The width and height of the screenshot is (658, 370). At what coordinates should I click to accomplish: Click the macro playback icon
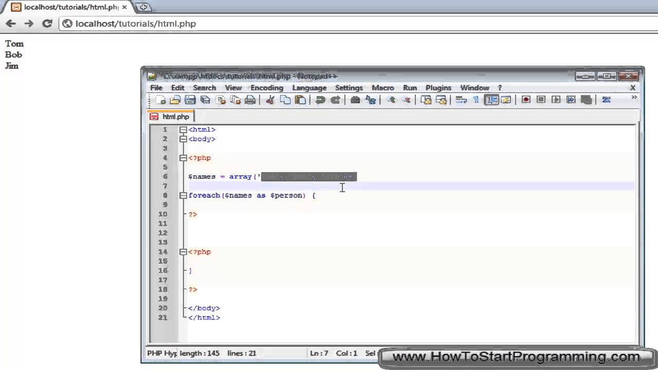click(x=556, y=100)
